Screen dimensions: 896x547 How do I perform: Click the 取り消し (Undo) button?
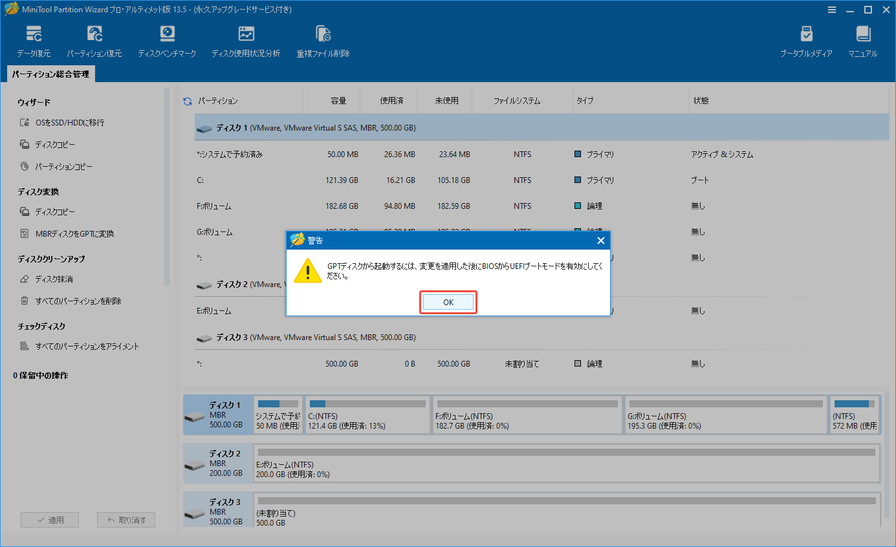(x=126, y=519)
